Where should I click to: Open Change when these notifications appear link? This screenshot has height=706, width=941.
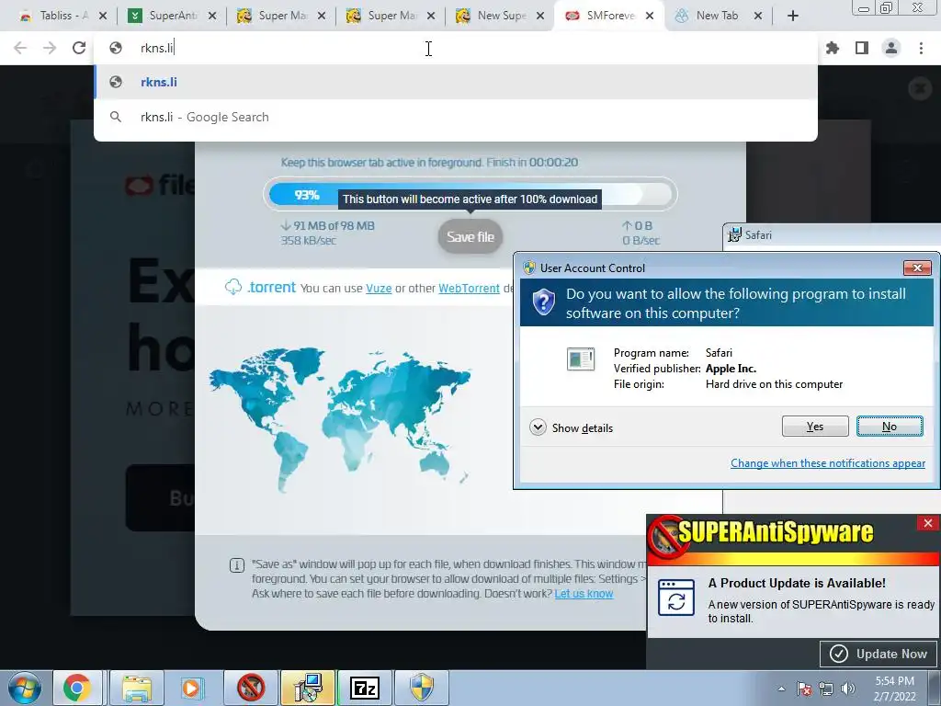click(x=828, y=463)
